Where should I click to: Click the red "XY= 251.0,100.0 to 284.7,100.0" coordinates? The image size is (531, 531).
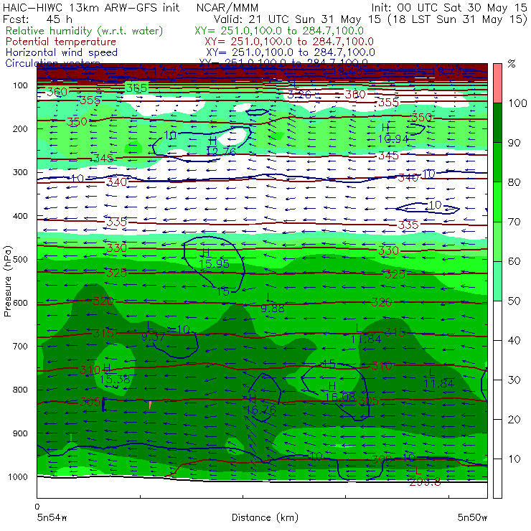(x=289, y=42)
